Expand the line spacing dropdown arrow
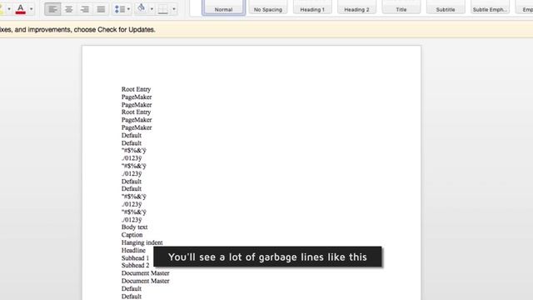 click(x=128, y=9)
